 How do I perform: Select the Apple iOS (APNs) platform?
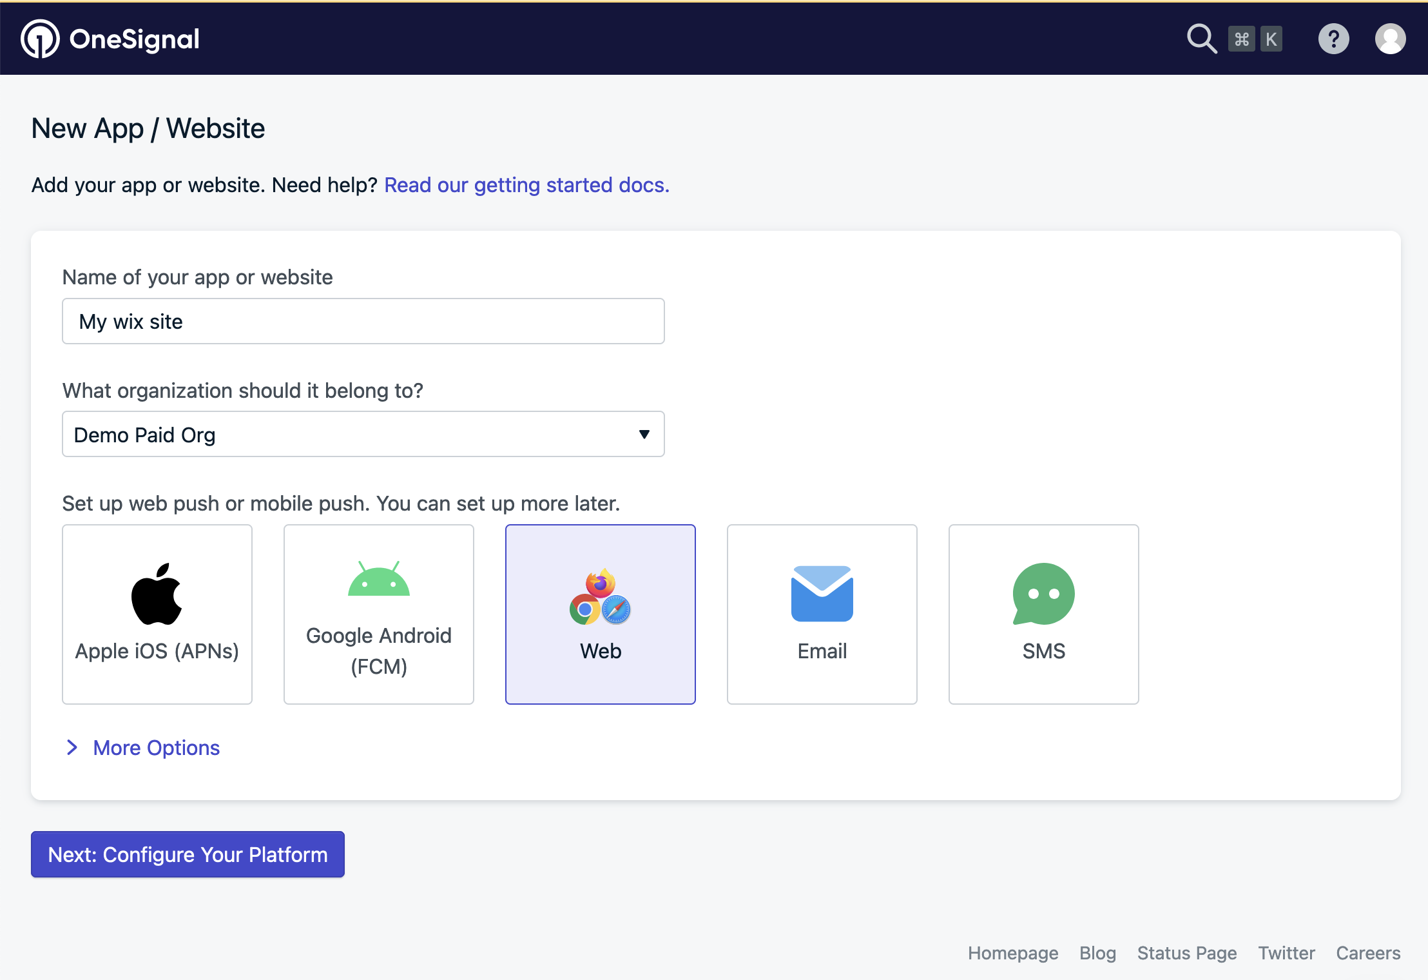157,614
